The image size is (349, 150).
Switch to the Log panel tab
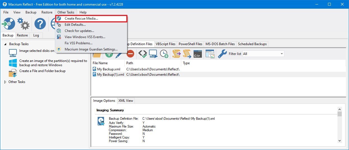[36, 35]
